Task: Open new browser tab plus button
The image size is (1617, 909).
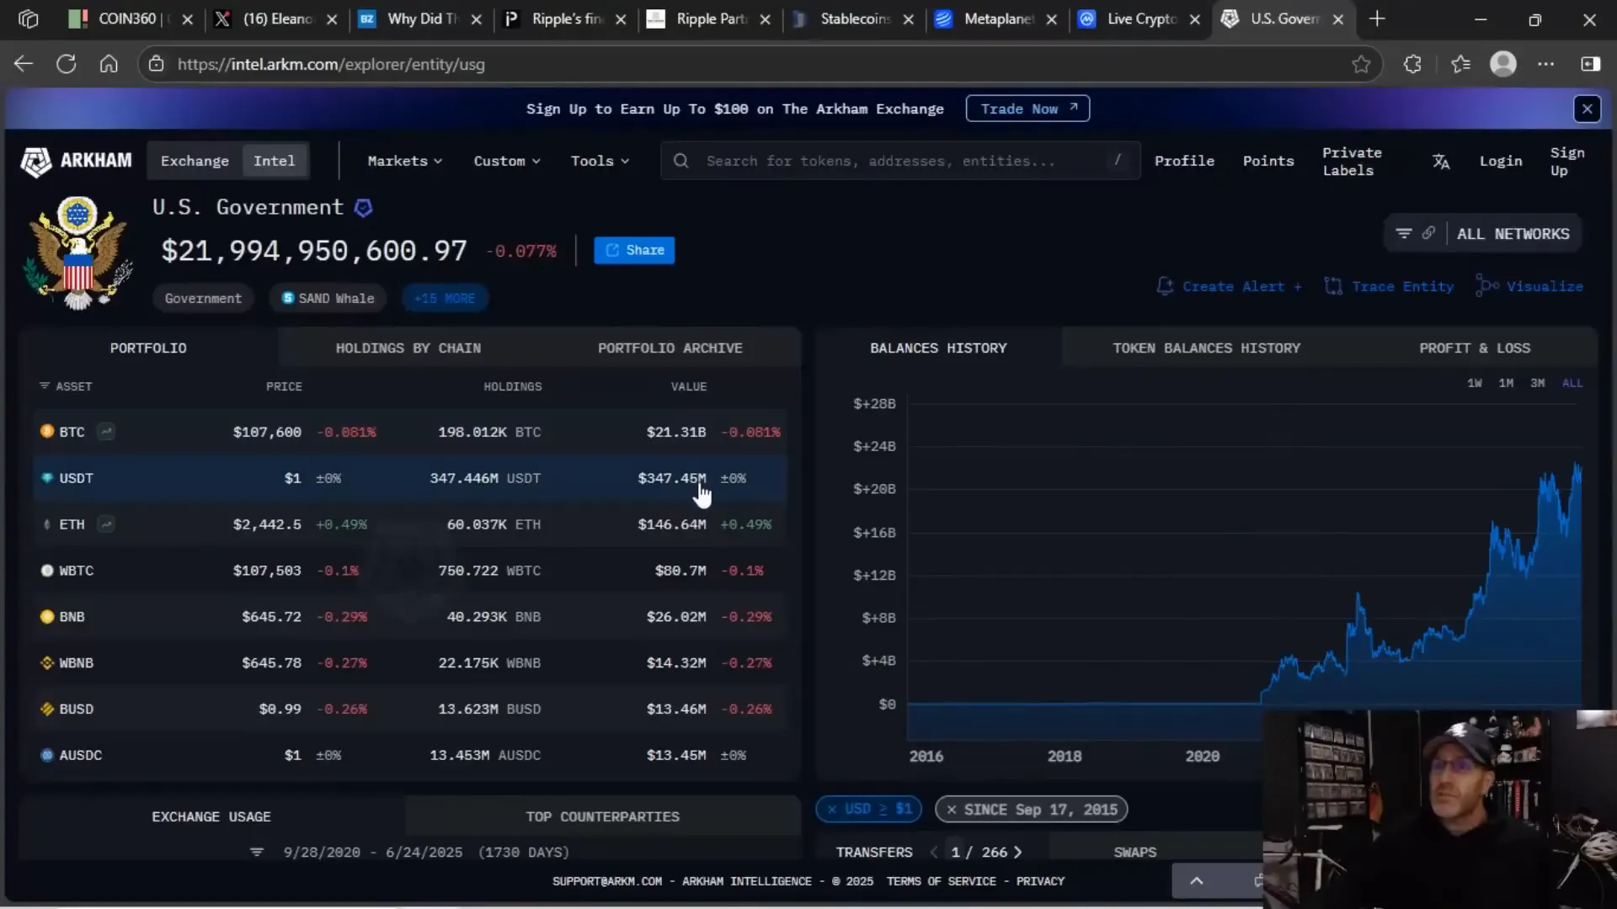Action: click(1377, 19)
